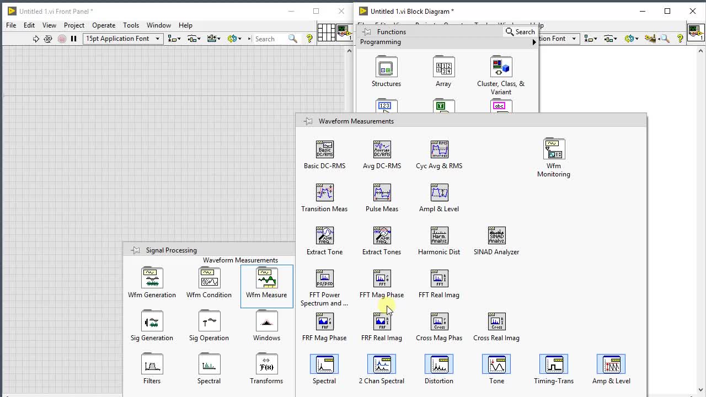Open the Application Font dropdown on Front Panel

click(123, 39)
